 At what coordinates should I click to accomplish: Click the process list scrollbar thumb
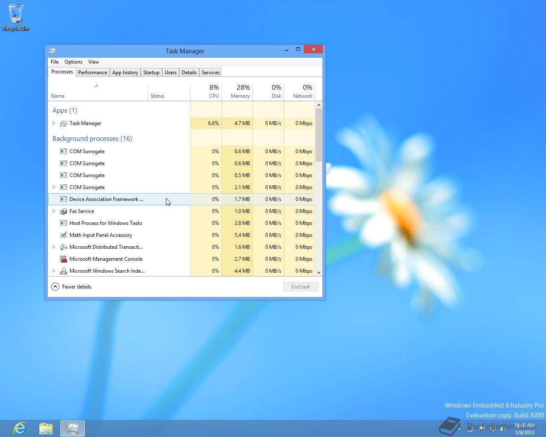(319, 135)
